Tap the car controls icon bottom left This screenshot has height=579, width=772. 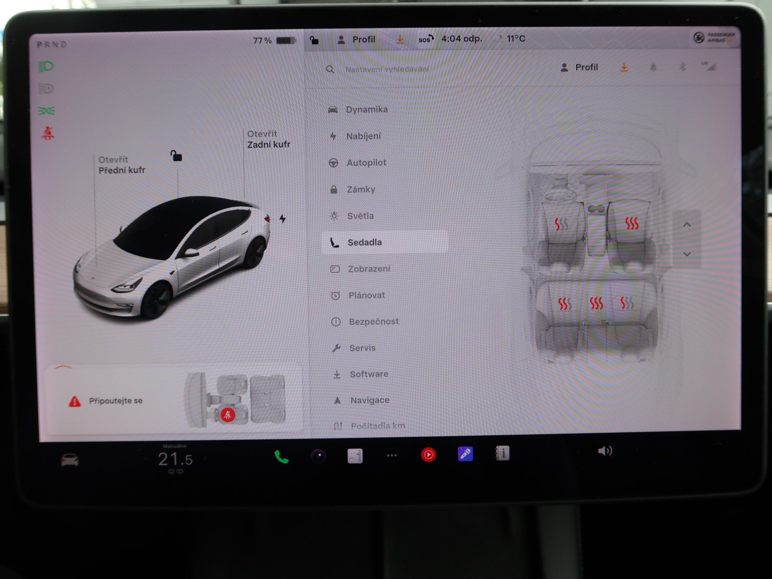pos(70,460)
